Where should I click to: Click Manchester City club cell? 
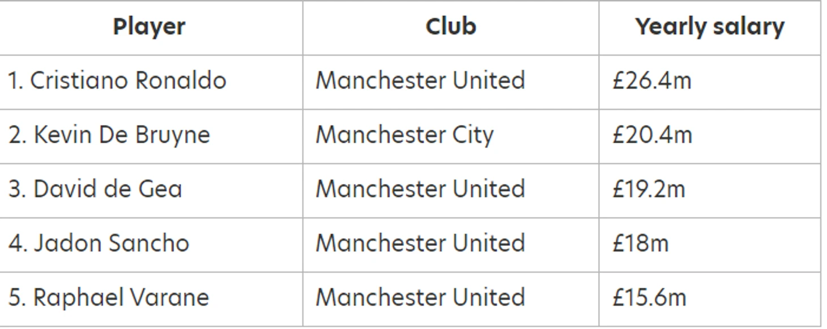click(404, 135)
